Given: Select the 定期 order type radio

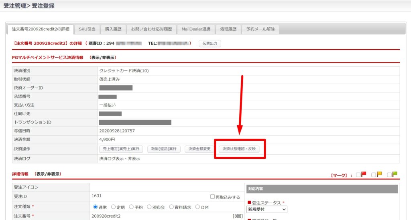Looking at the screenshot, I should (x=113, y=207).
